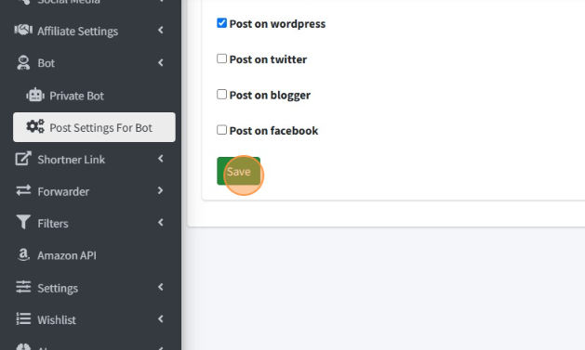
Task: Check the Post on facebook option
Action: (221, 130)
